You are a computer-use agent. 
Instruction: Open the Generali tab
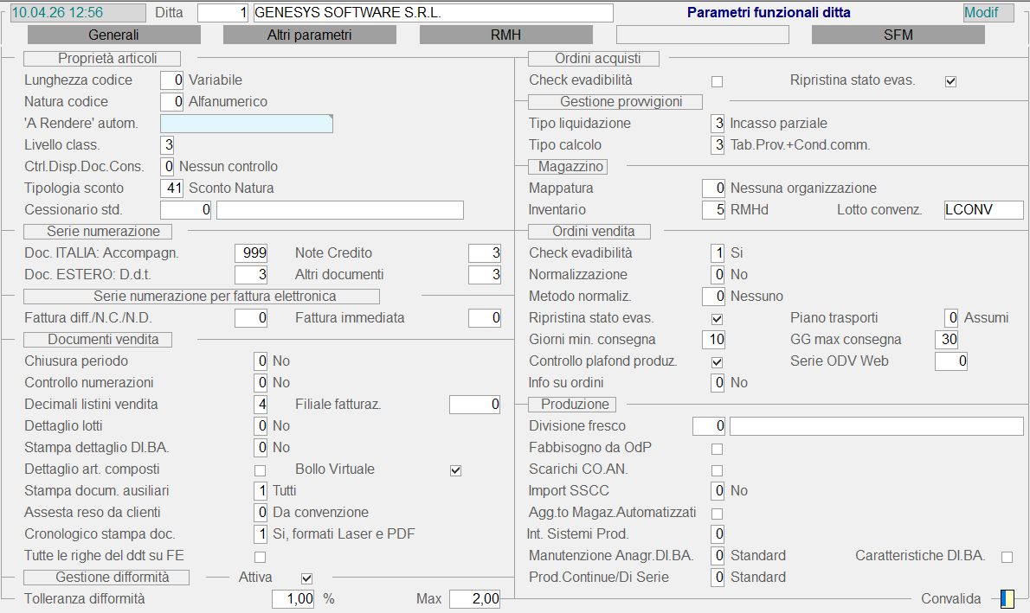(114, 35)
